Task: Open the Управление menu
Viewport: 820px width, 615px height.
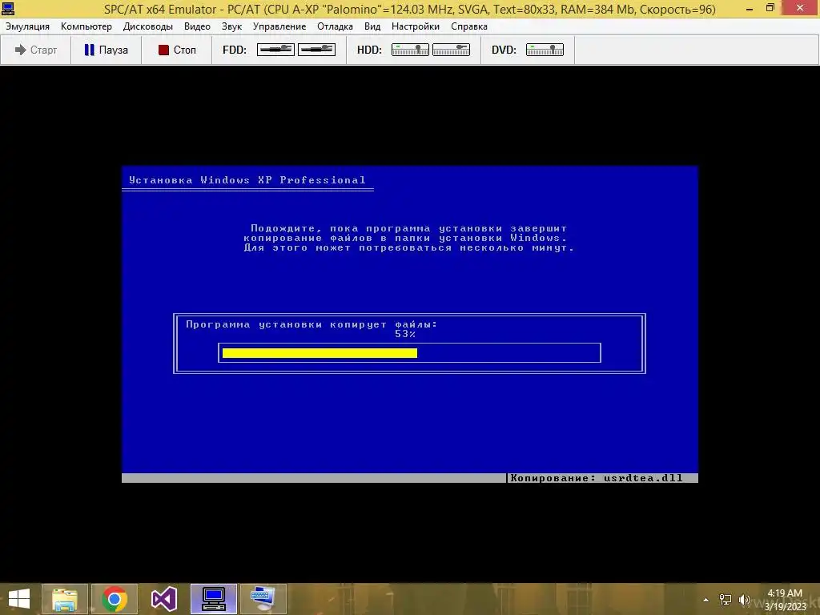Action: click(279, 26)
